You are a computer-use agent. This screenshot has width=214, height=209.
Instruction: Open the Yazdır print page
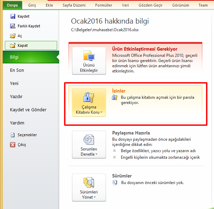point(16,96)
